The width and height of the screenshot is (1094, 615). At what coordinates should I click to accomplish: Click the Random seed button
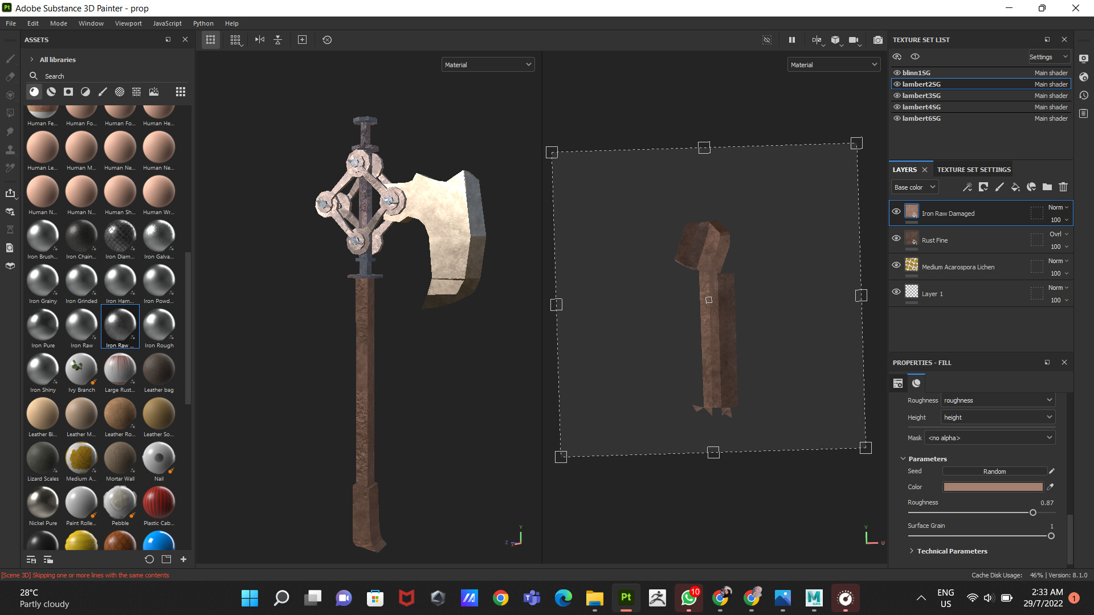(994, 471)
